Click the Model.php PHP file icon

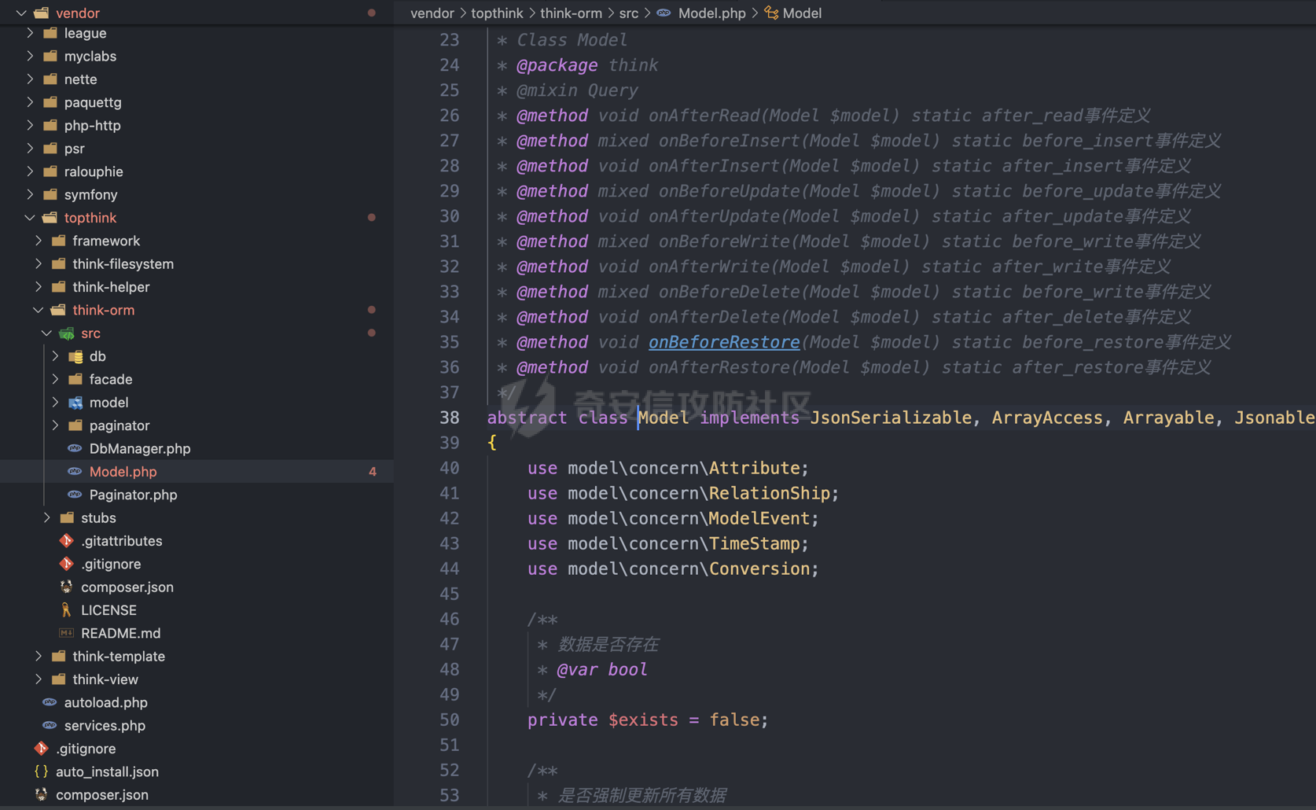[x=75, y=471]
